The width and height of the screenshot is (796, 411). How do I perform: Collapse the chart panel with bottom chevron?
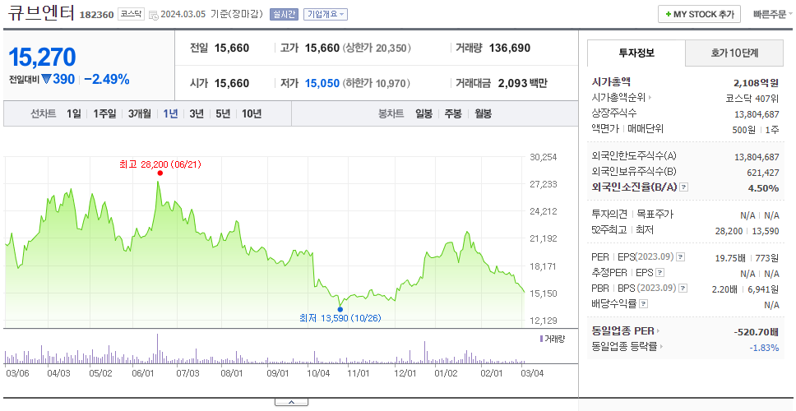[291, 403]
